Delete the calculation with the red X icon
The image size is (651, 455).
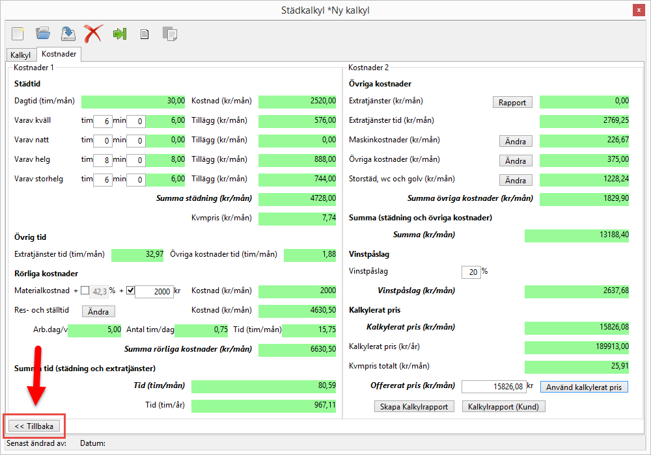[93, 32]
